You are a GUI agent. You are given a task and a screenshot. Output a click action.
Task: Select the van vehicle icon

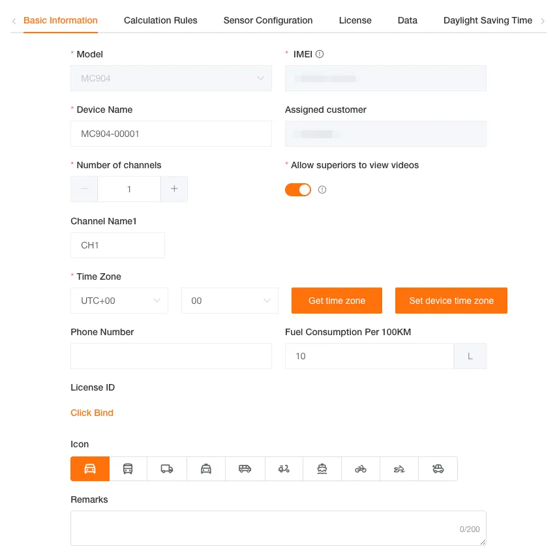pos(245,469)
